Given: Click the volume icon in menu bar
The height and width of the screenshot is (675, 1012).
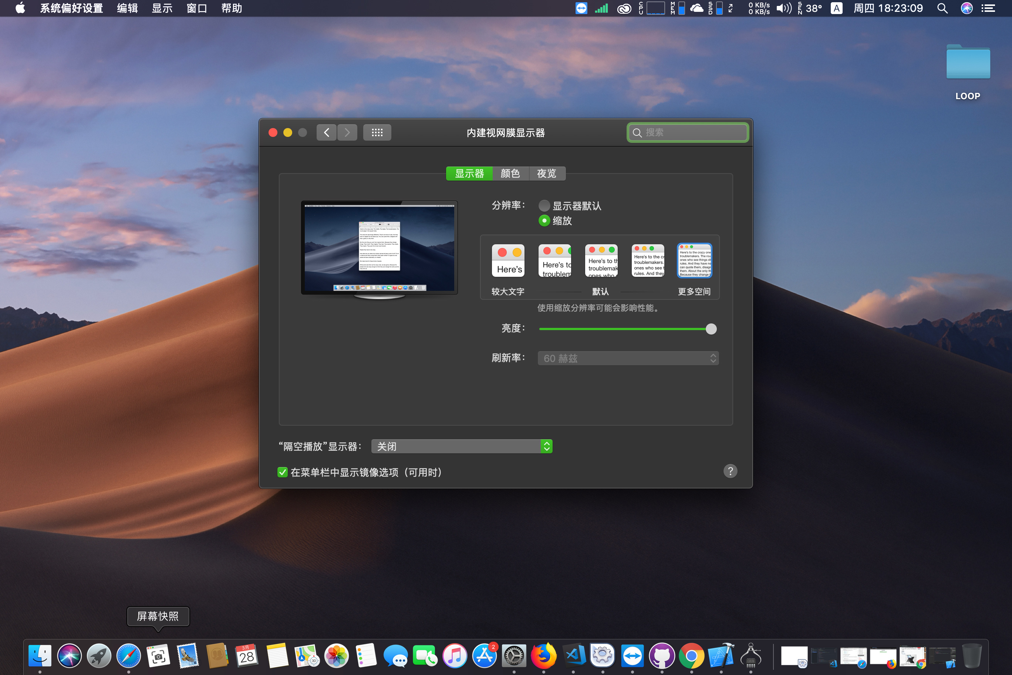Looking at the screenshot, I should [783, 8].
